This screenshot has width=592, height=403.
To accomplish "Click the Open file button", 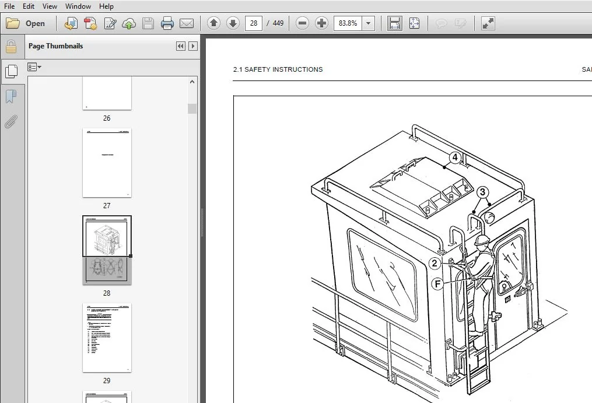I will [x=26, y=23].
